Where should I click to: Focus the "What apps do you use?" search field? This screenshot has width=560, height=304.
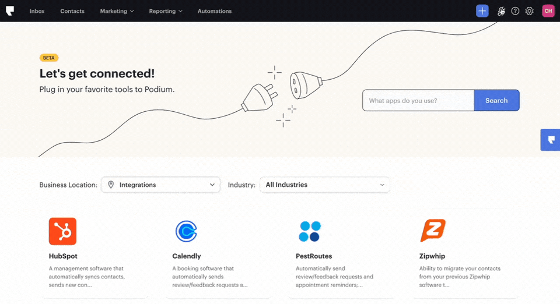pos(418,101)
